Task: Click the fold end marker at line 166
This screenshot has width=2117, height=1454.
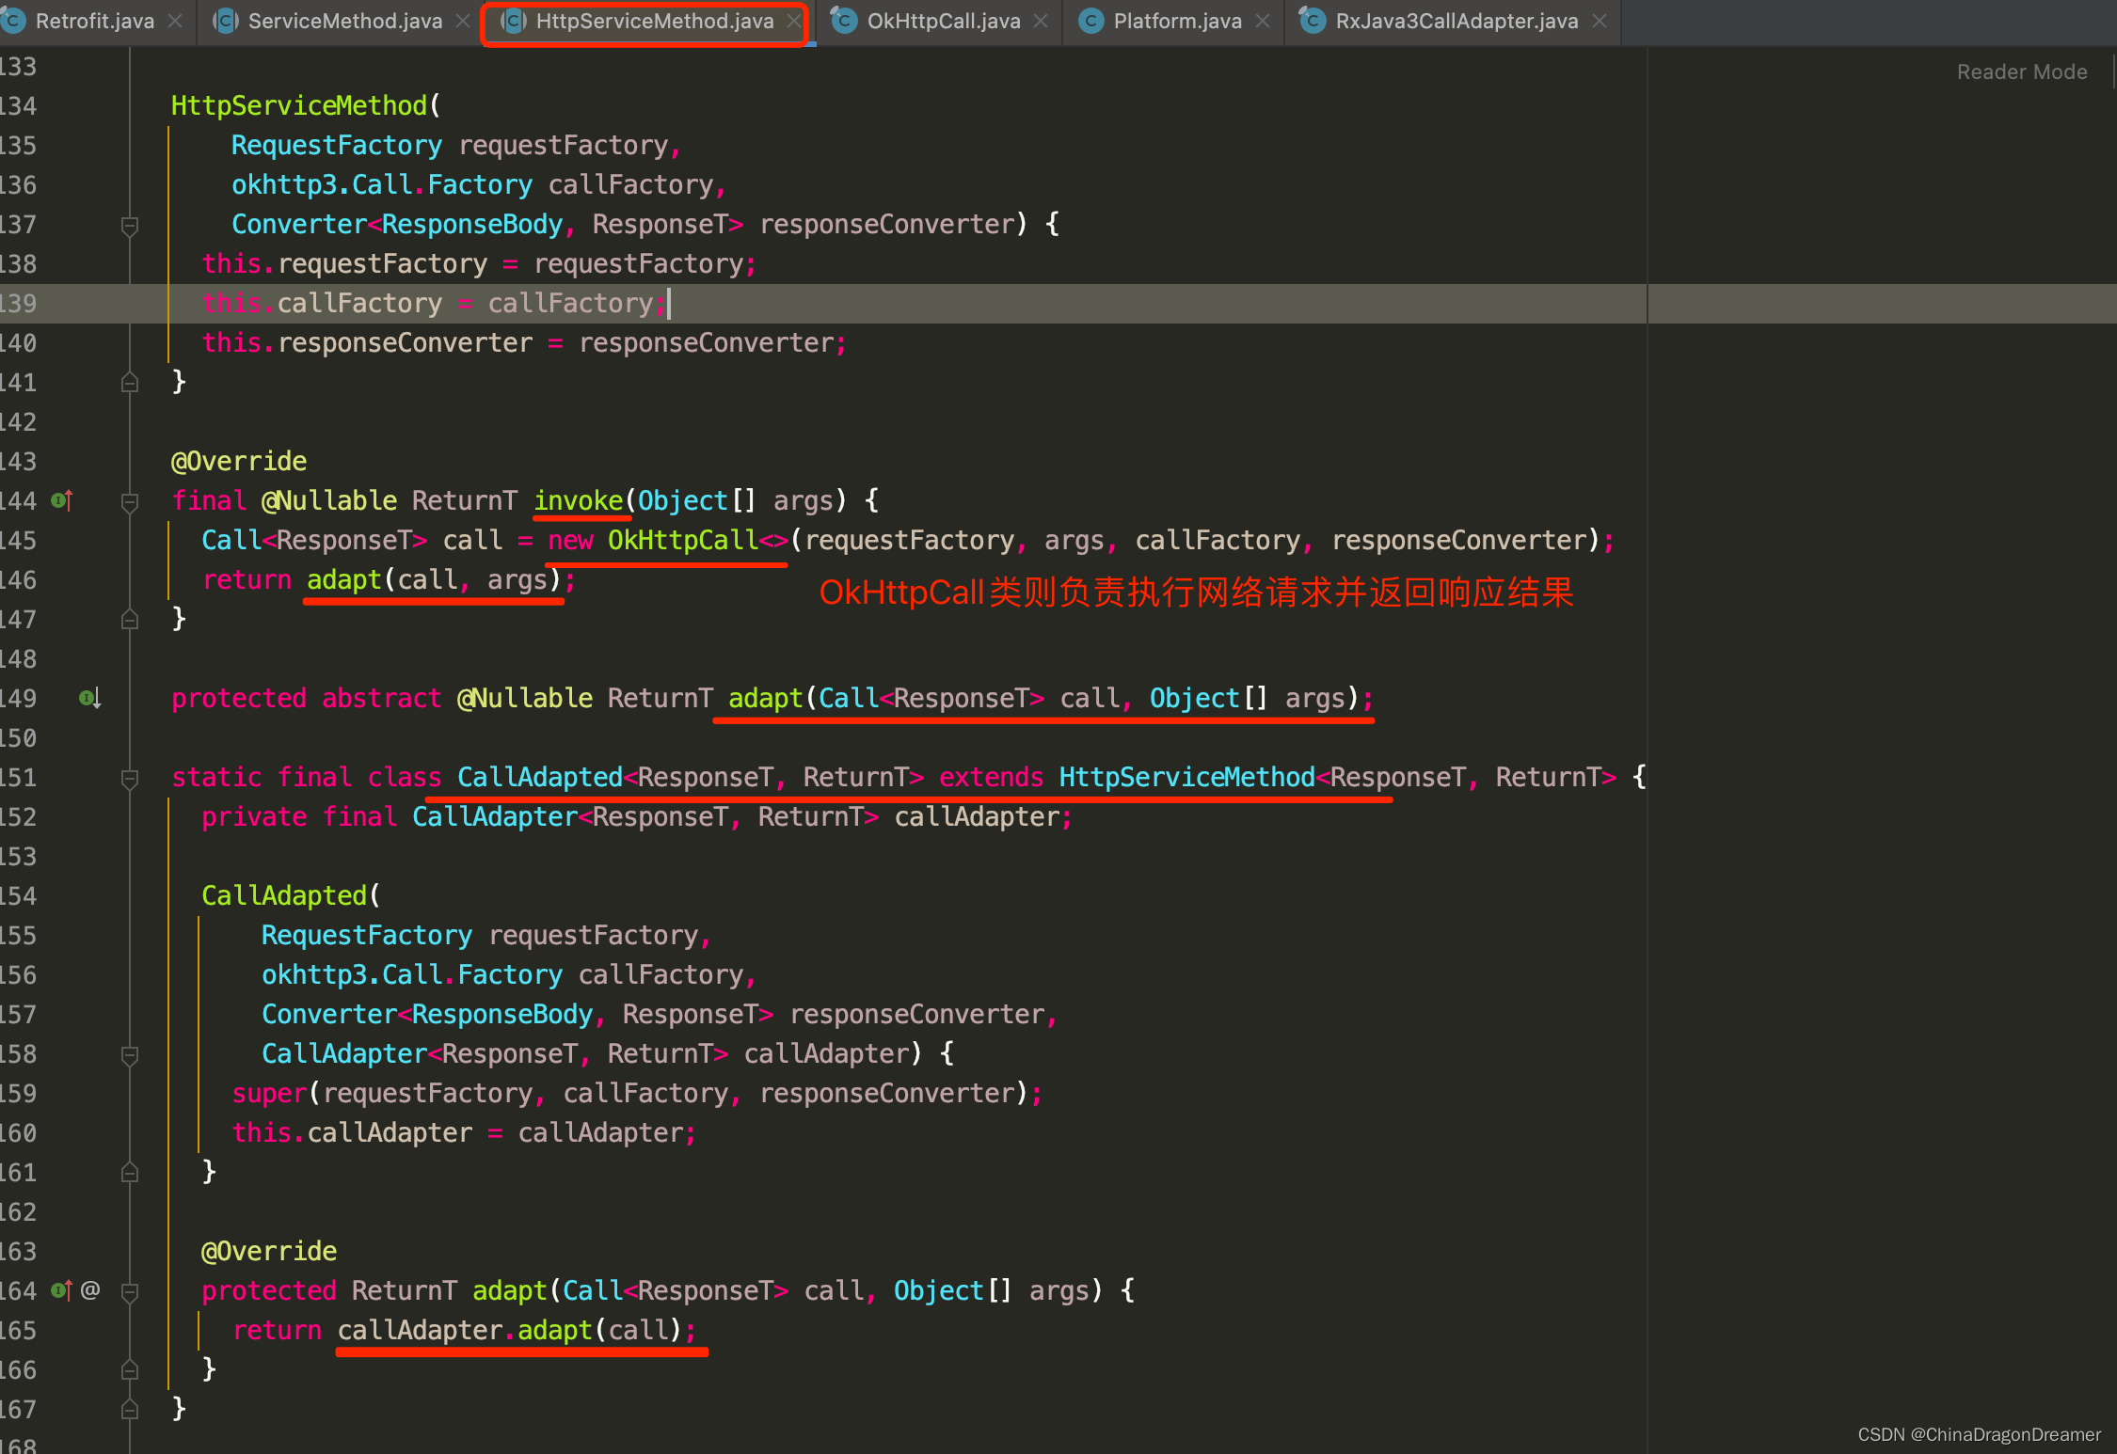Action: pyautogui.click(x=130, y=1369)
